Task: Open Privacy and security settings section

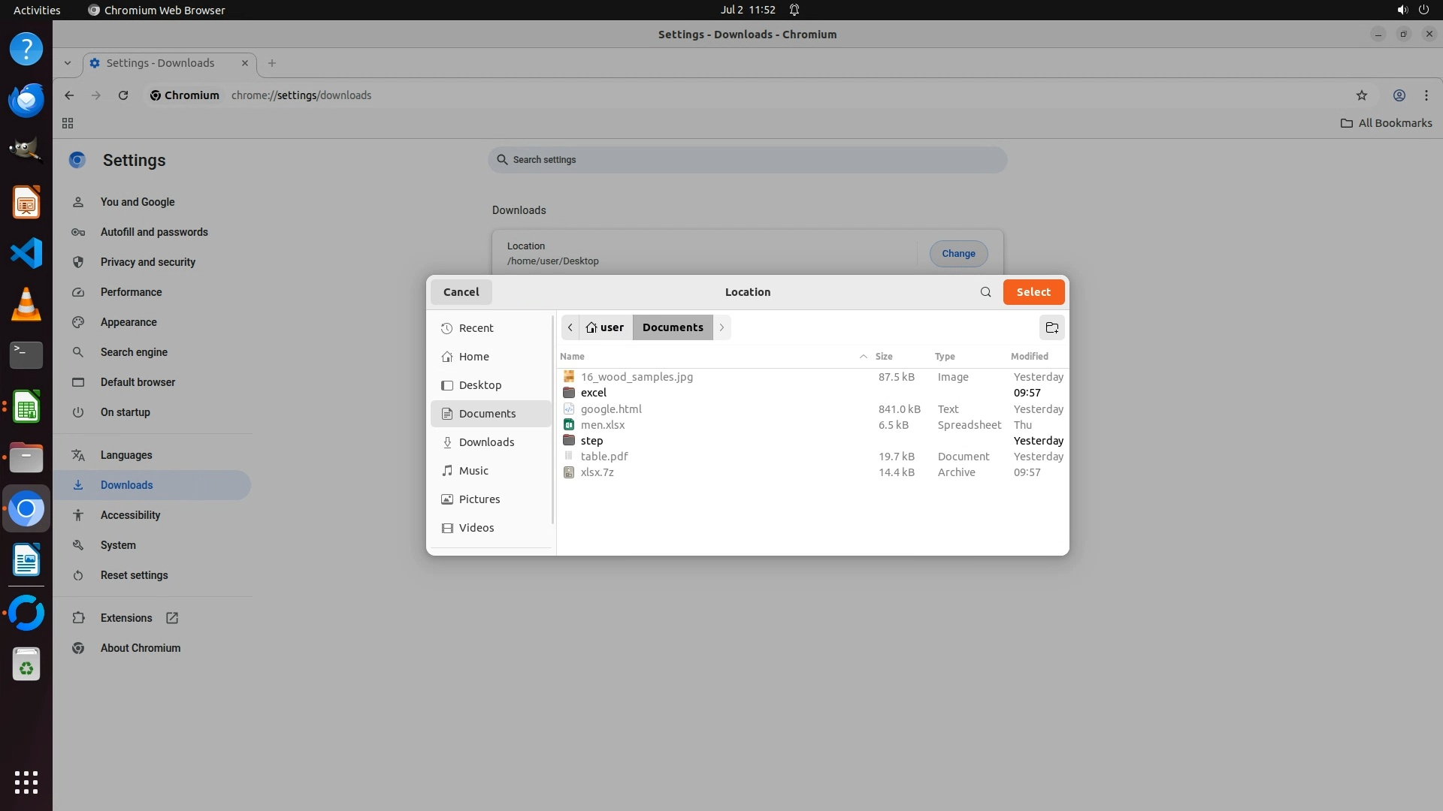Action: click(148, 262)
